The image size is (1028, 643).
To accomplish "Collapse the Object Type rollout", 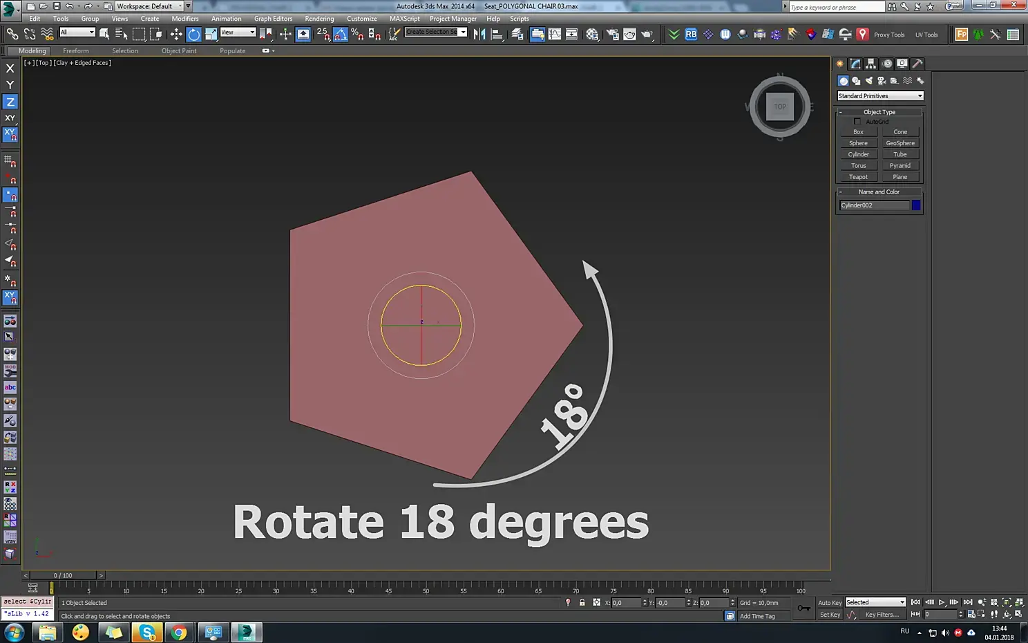I will pyautogui.click(x=879, y=112).
